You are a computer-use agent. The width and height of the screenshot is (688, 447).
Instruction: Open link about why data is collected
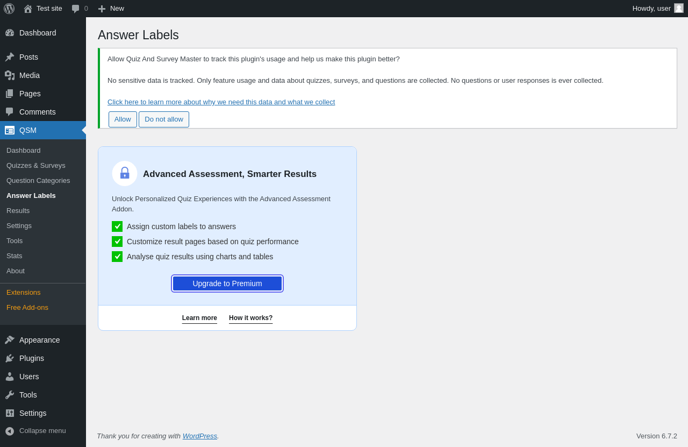coord(221,102)
